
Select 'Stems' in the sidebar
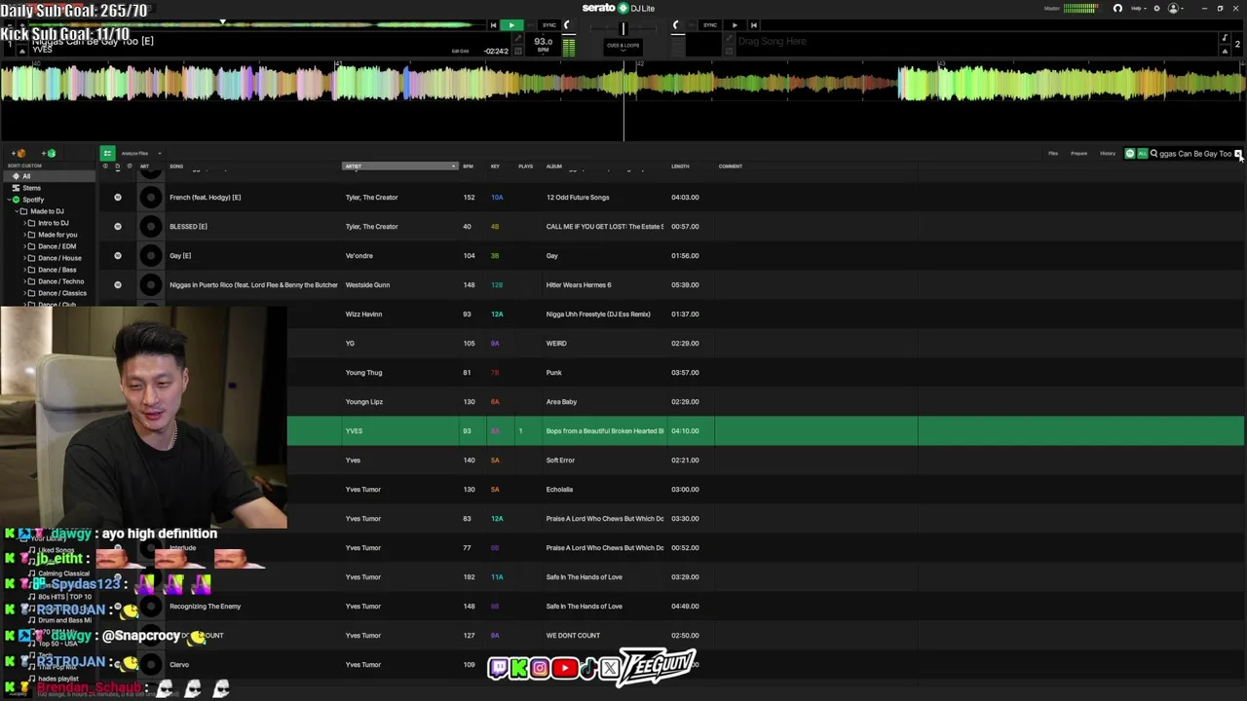coord(31,188)
